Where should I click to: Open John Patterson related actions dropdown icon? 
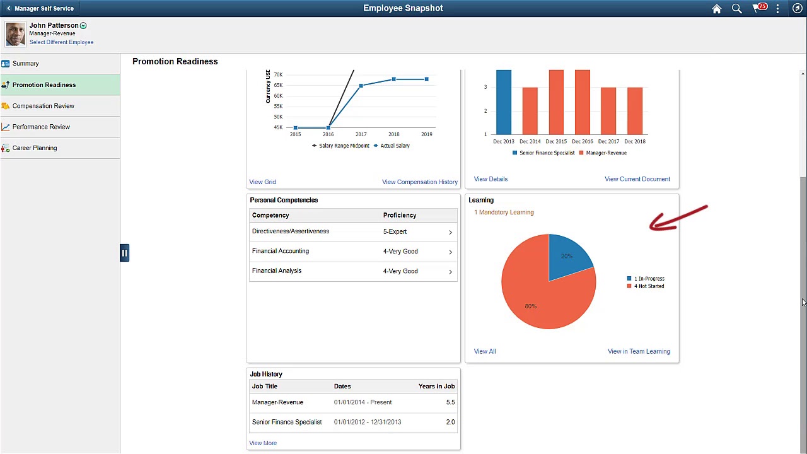click(83, 26)
